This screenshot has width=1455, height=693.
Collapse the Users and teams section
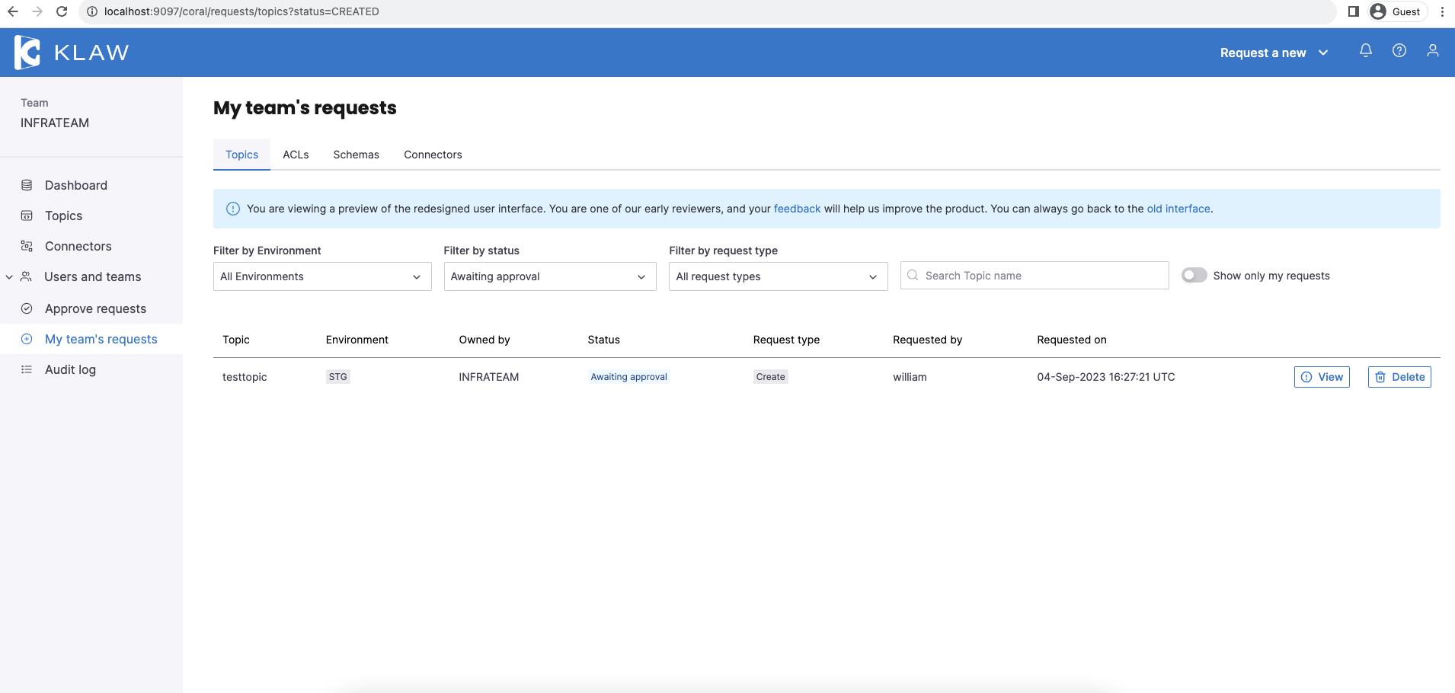point(9,276)
